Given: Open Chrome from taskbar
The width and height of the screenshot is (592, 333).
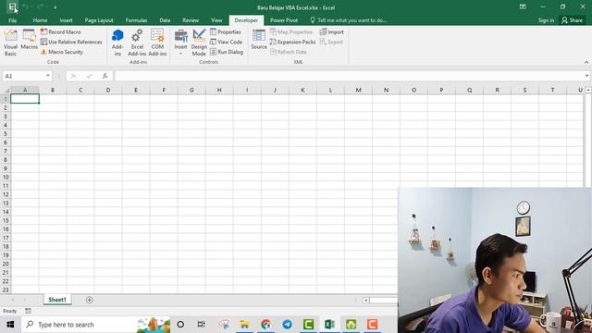Looking at the screenshot, I should coord(266,325).
